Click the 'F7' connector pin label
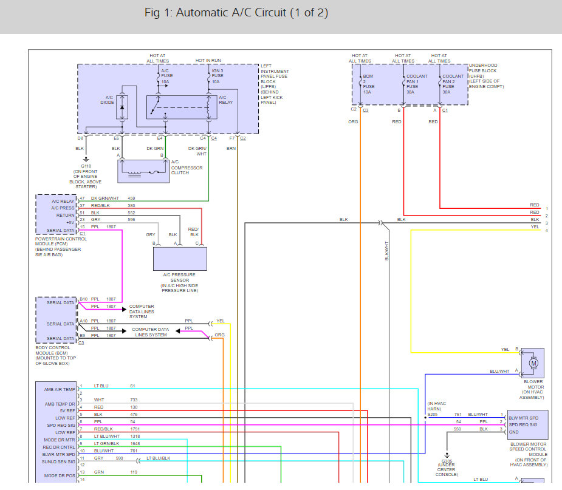This screenshot has width=562, height=490. (x=232, y=138)
